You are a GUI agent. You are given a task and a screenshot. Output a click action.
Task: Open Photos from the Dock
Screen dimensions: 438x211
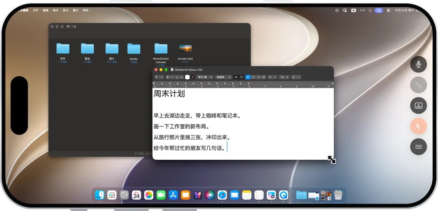click(x=148, y=195)
